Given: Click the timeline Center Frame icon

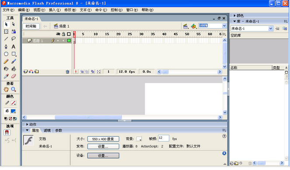Looking at the screenshot, I should [76, 72].
